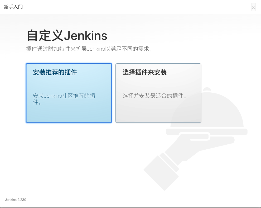This screenshot has height=208, width=261.
Task: Click the empty footer bar beside the version text
Action: coord(143,200)
